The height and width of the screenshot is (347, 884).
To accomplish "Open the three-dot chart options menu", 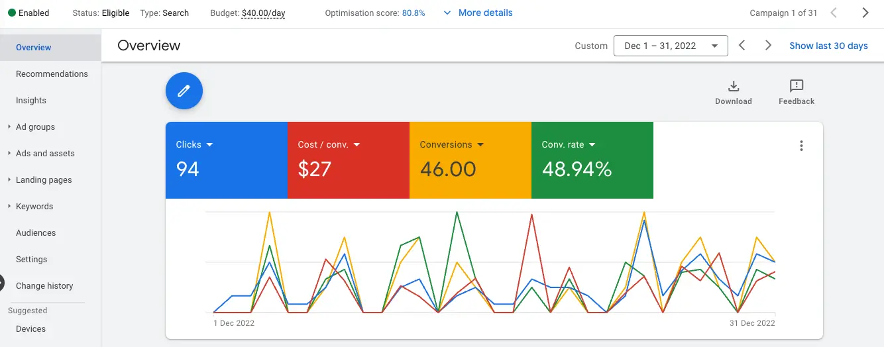I will (801, 146).
